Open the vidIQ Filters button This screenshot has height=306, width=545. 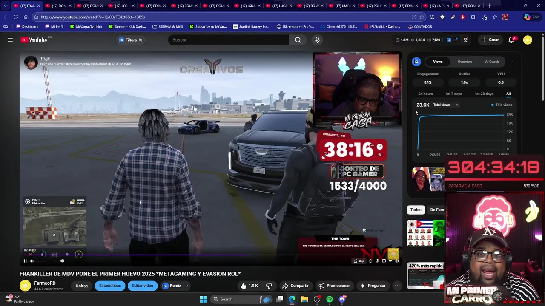pyautogui.click(x=131, y=40)
